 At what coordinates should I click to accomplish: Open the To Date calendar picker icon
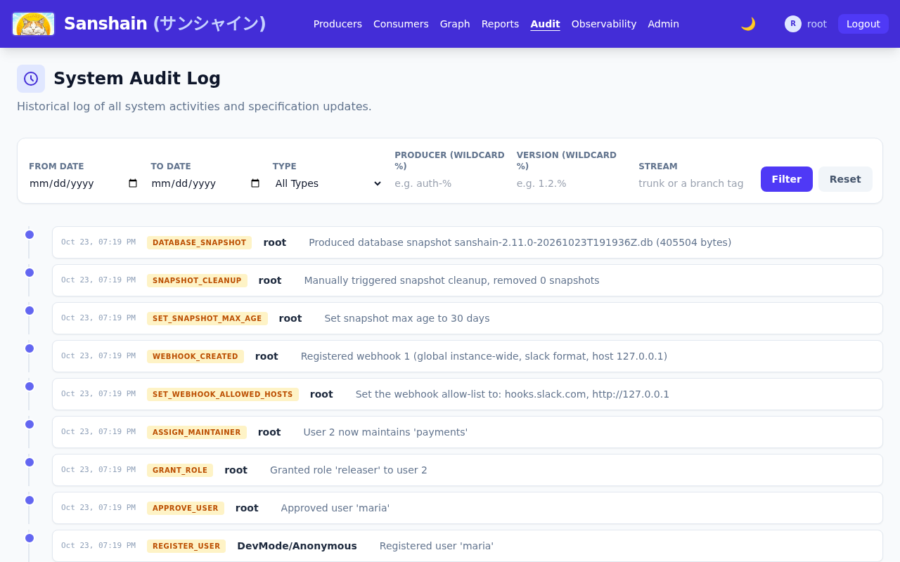tap(255, 183)
